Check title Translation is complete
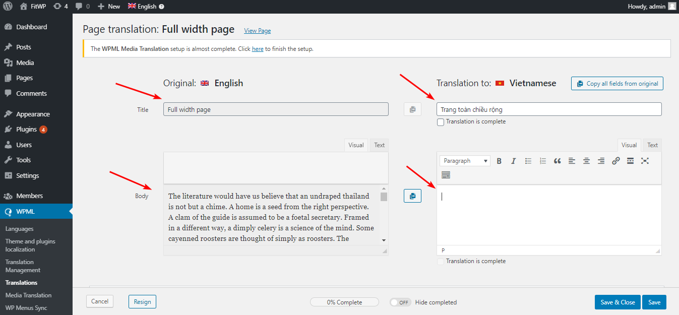Screen dimensions: 679x315 441,122
